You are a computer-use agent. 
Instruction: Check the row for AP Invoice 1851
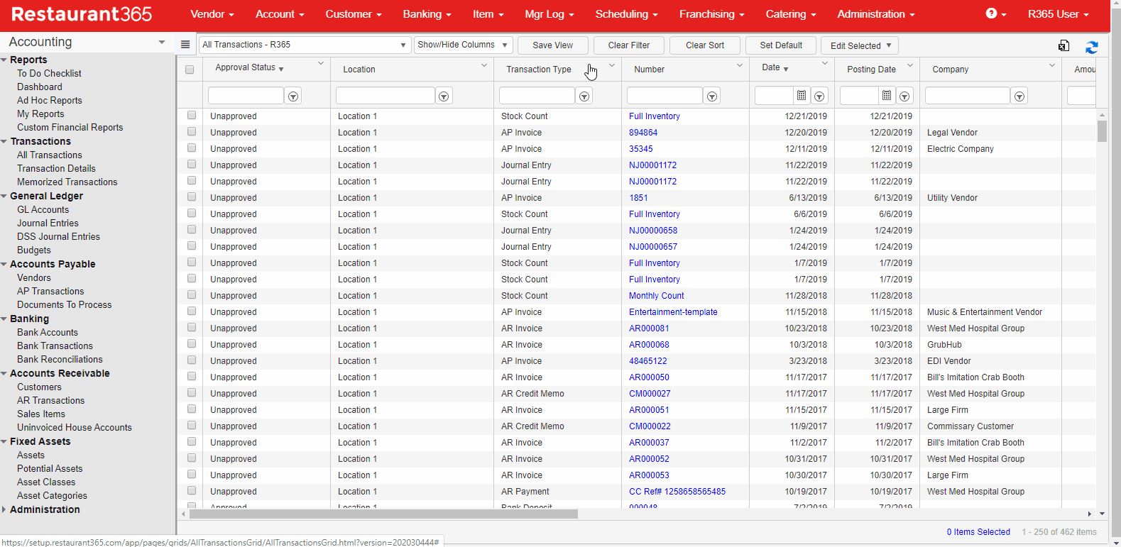click(x=192, y=197)
